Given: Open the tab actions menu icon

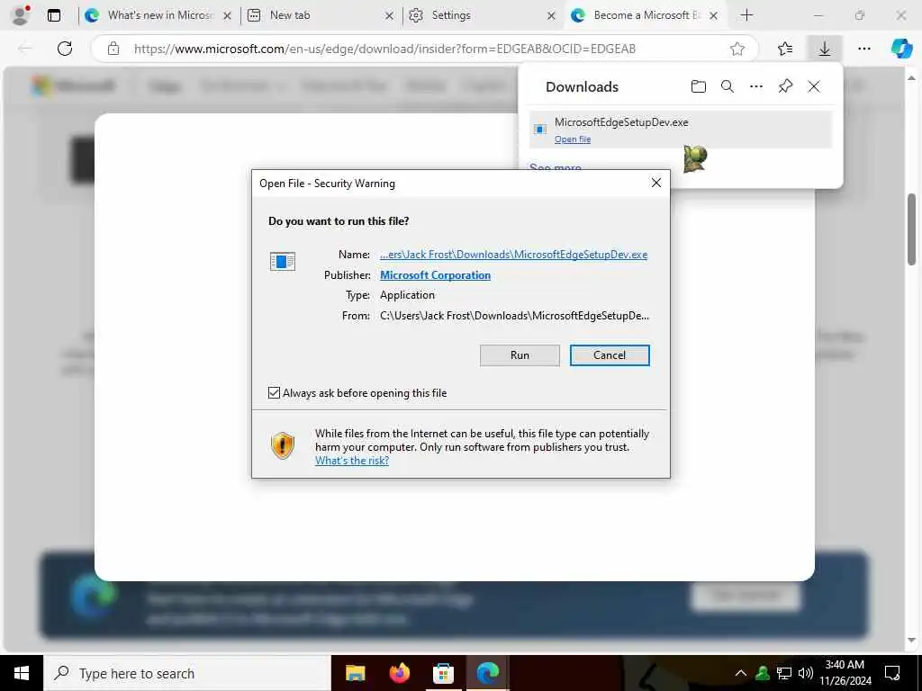Looking at the screenshot, I should 53,15.
